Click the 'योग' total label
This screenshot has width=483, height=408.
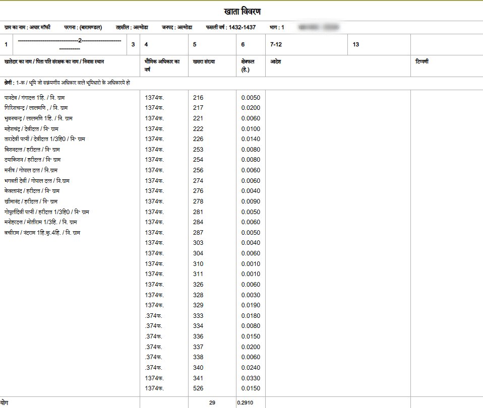(x=5, y=402)
